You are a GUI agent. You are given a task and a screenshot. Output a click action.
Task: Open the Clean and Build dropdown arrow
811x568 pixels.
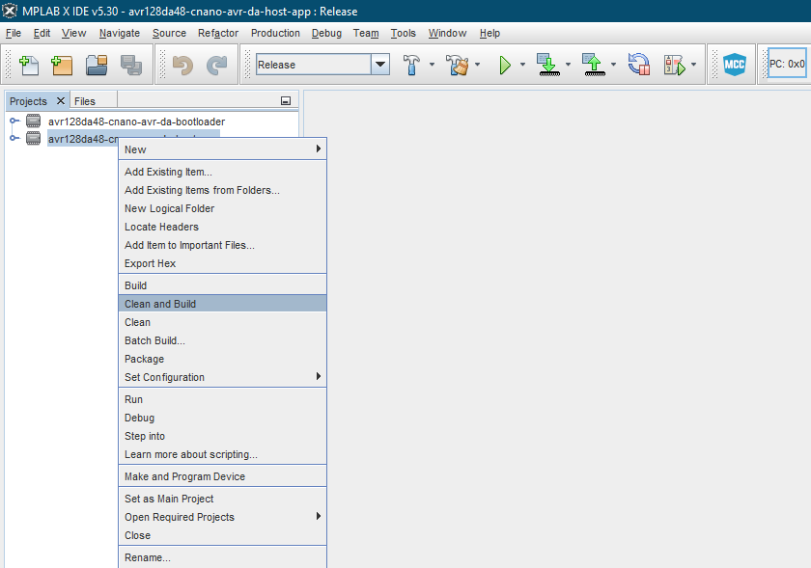[x=477, y=65]
